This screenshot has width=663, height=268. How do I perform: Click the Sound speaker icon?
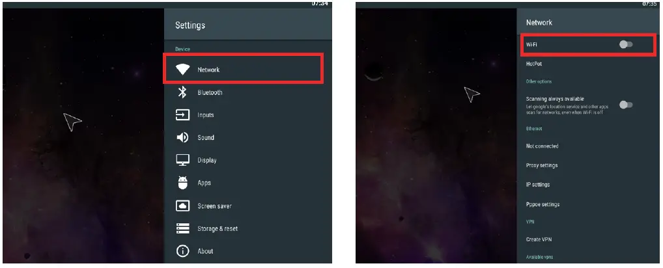pyautogui.click(x=182, y=138)
